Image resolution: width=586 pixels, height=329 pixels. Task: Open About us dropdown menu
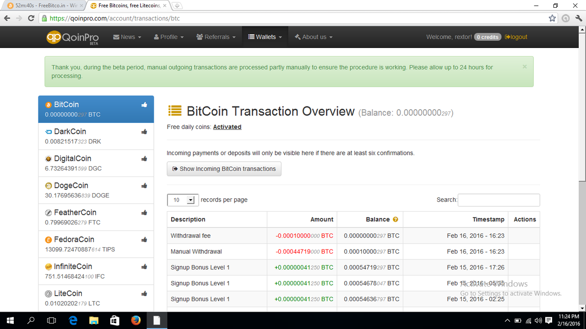click(x=314, y=37)
